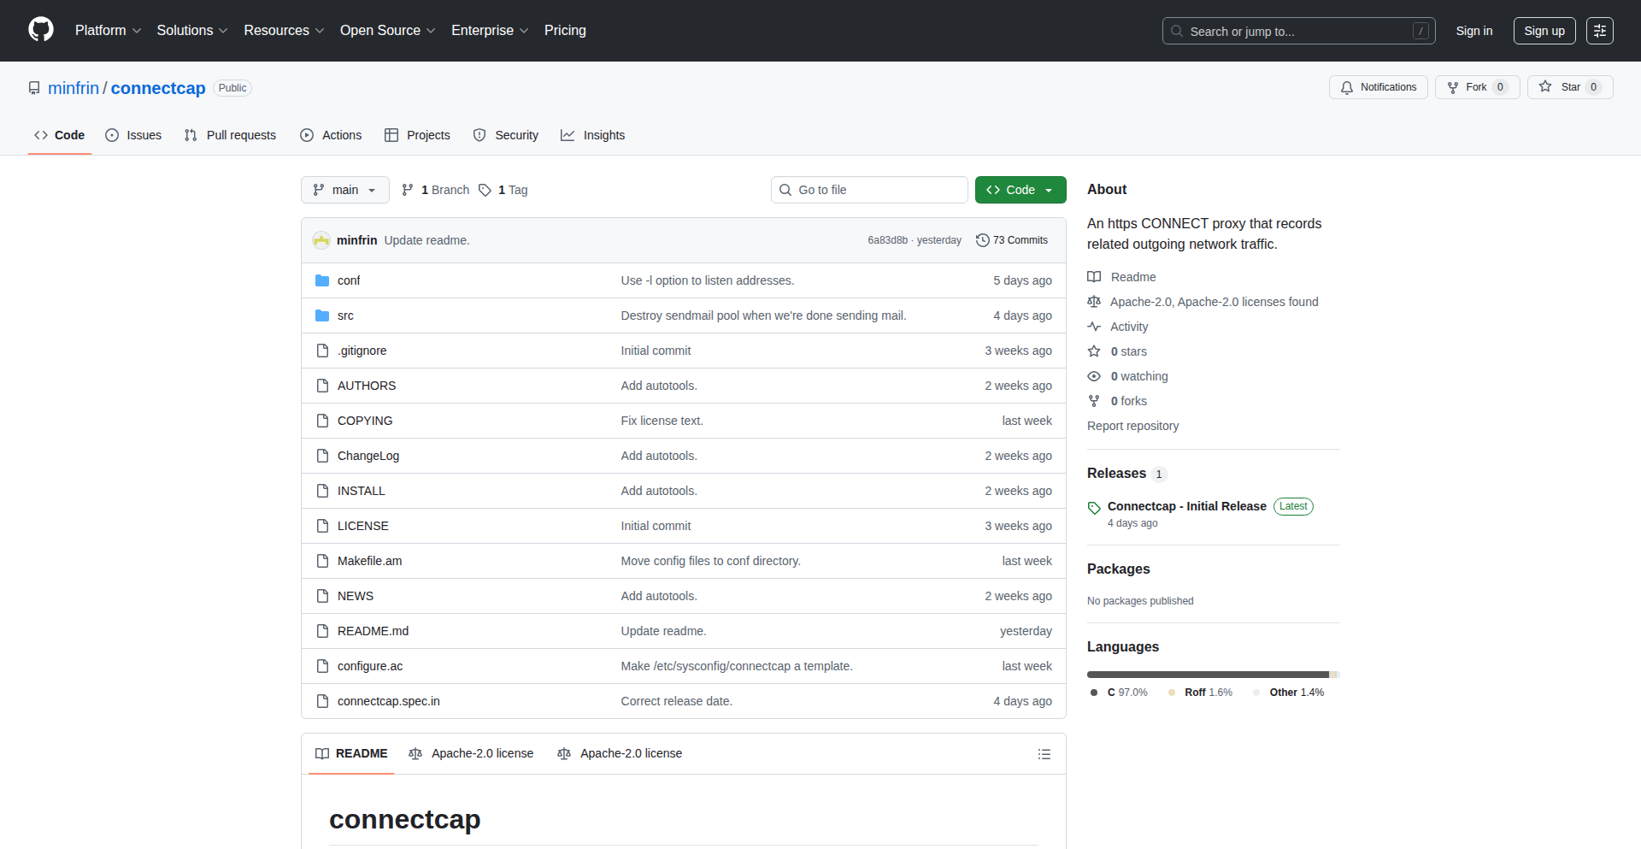Select the first Apache-2.0 license tab
The image size is (1641, 849).
point(471,753)
